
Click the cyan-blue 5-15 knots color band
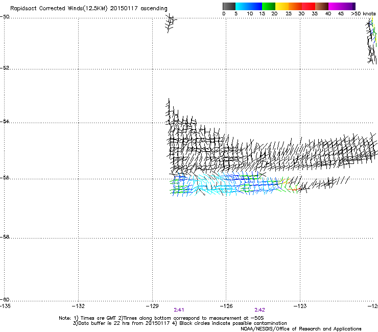pyautogui.click(x=249, y=6)
